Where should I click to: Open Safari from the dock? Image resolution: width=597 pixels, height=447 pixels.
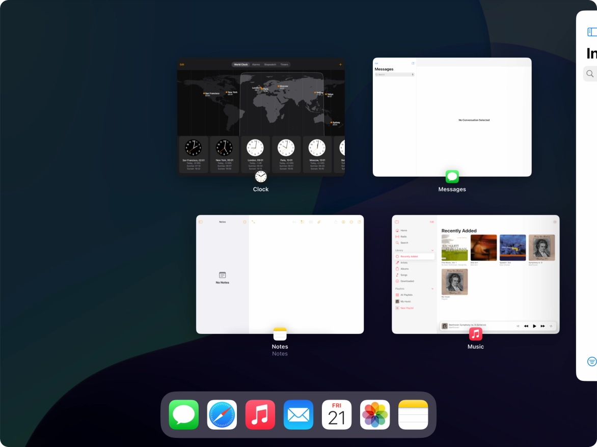(222, 414)
